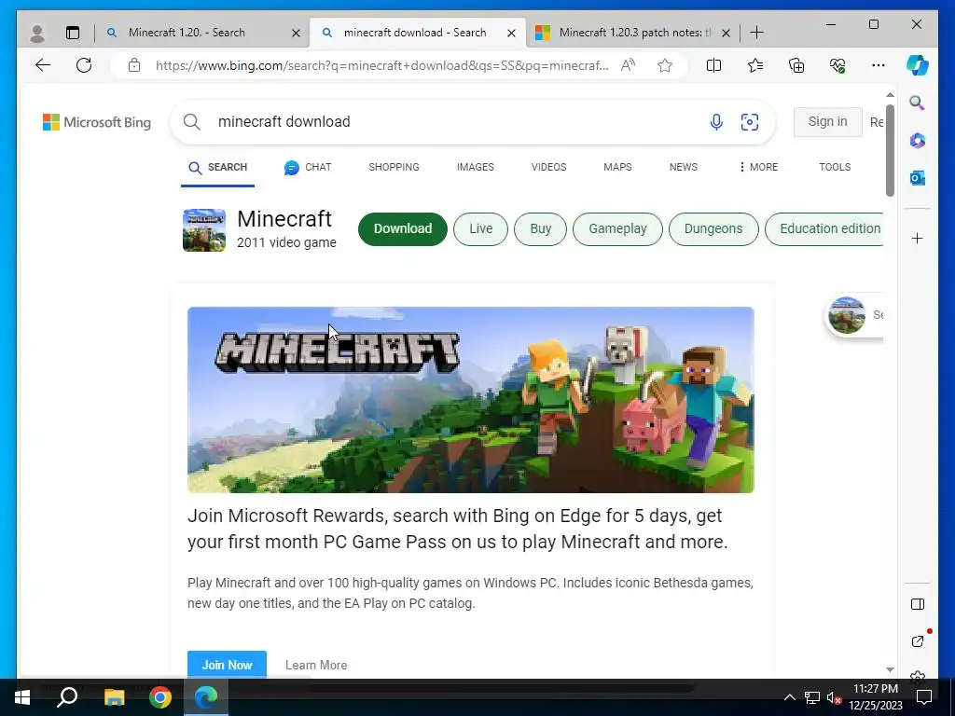Open the Minecraft game thumbnail

tap(204, 230)
